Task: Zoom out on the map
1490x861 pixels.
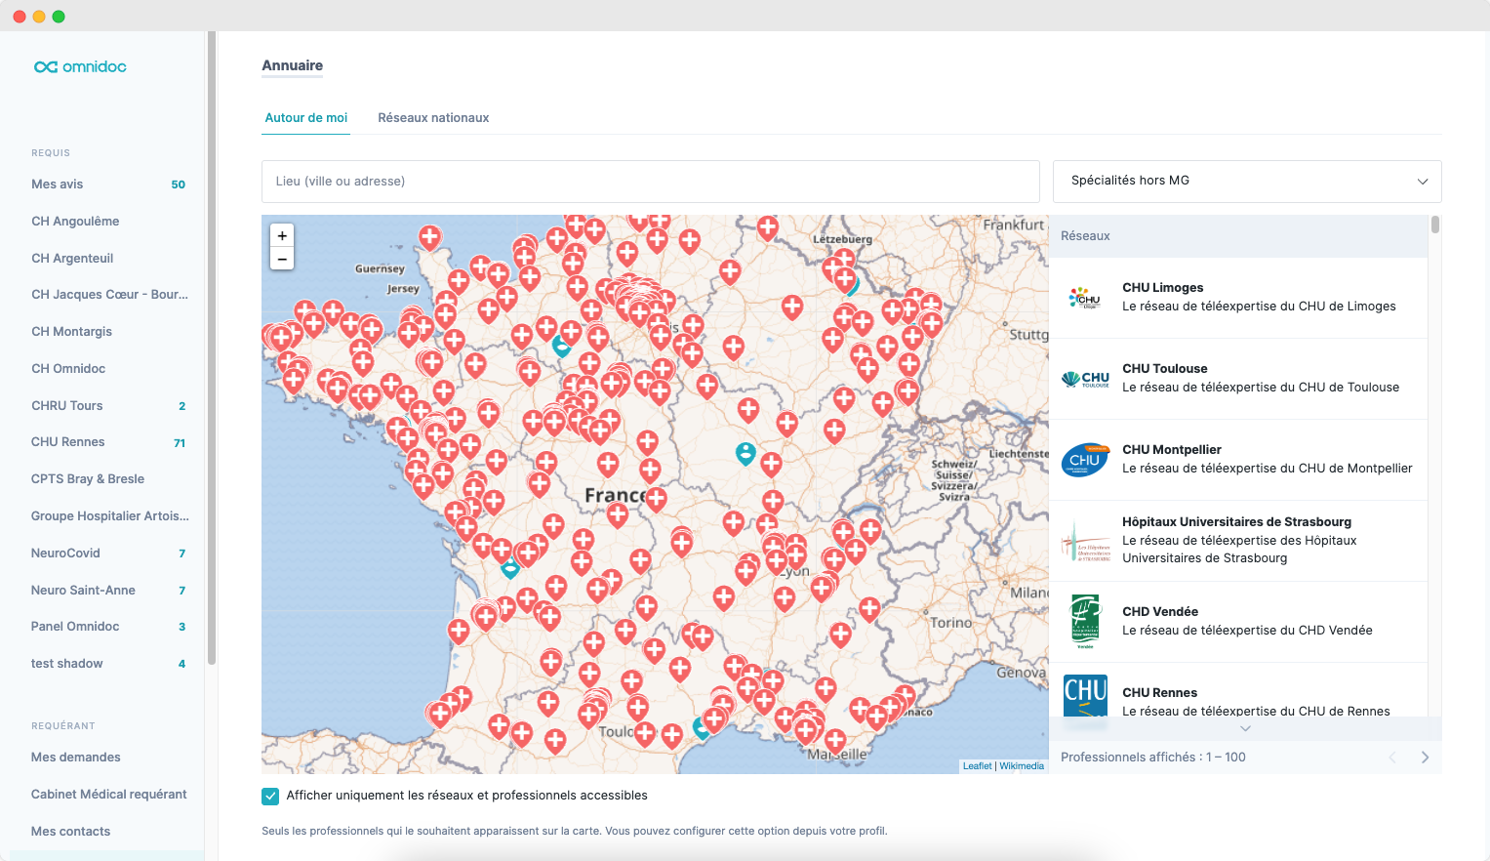Action: [x=282, y=259]
